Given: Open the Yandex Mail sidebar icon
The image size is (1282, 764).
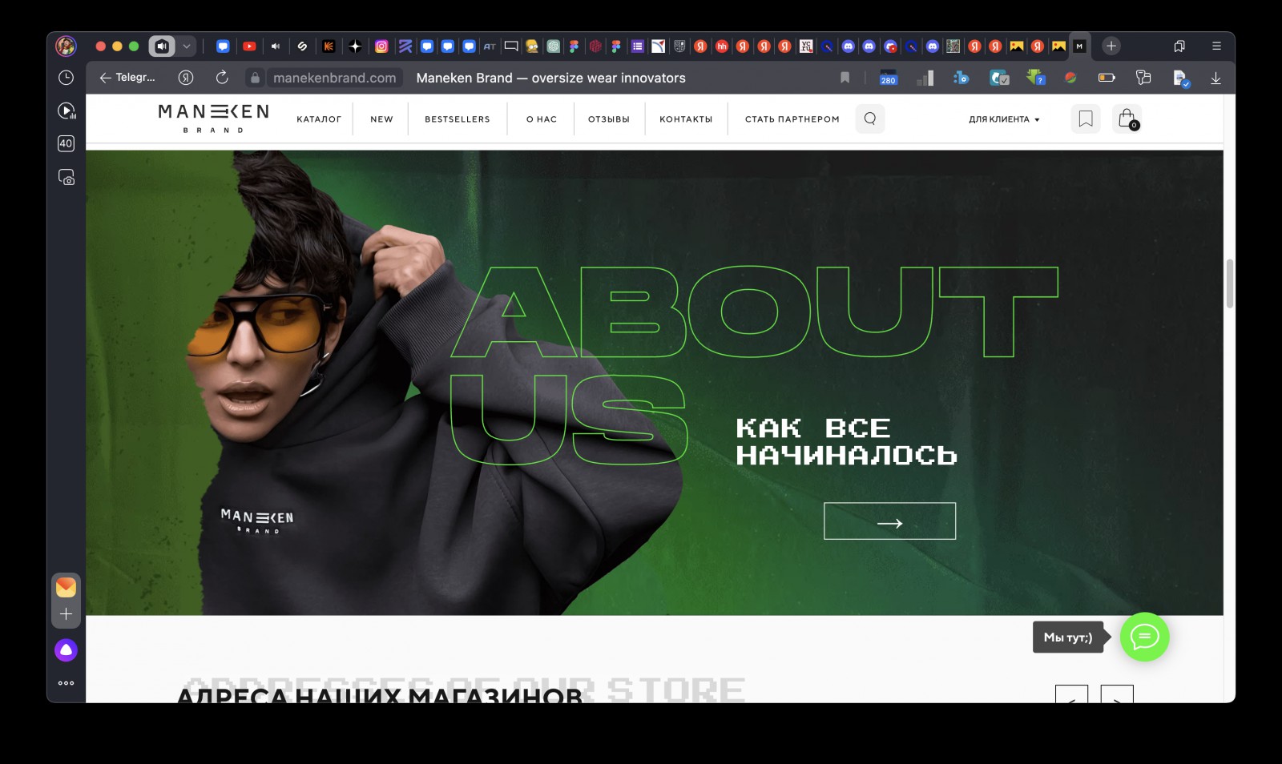Looking at the screenshot, I should tap(66, 587).
